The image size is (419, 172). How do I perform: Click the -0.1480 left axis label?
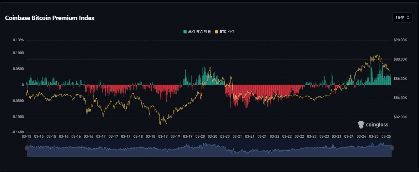click(x=18, y=132)
